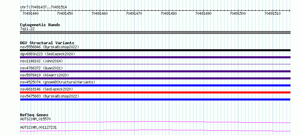
Task: Click ruler position 70491440
Action: pyautogui.click(x=30, y=13)
